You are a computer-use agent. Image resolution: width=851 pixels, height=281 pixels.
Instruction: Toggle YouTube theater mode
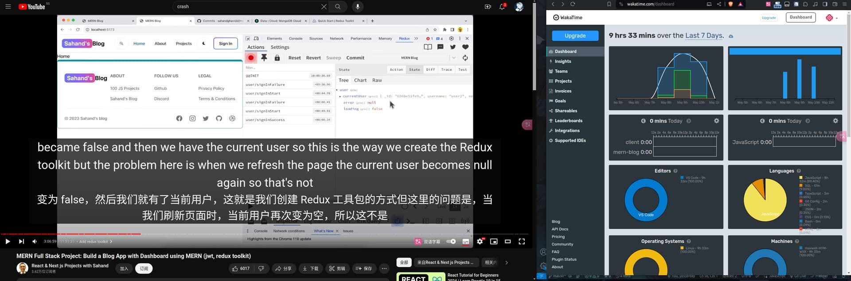508,241
